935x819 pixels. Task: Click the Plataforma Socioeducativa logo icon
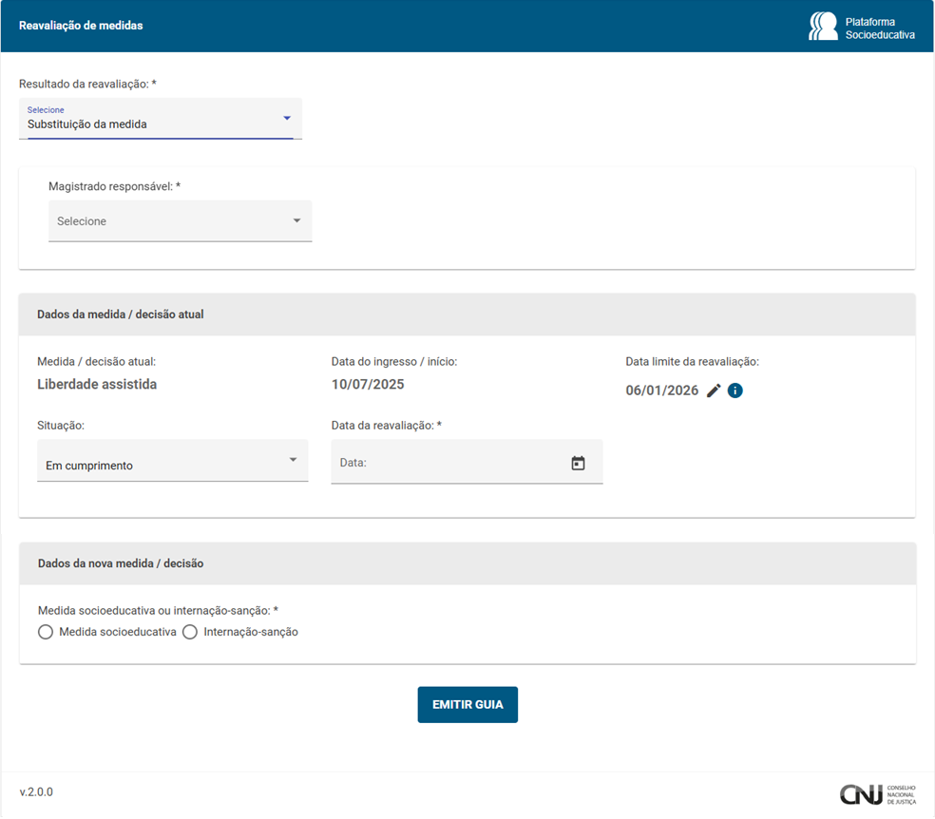pos(823,27)
